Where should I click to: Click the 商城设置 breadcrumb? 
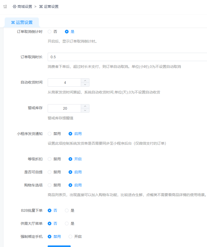coord(22,7)
